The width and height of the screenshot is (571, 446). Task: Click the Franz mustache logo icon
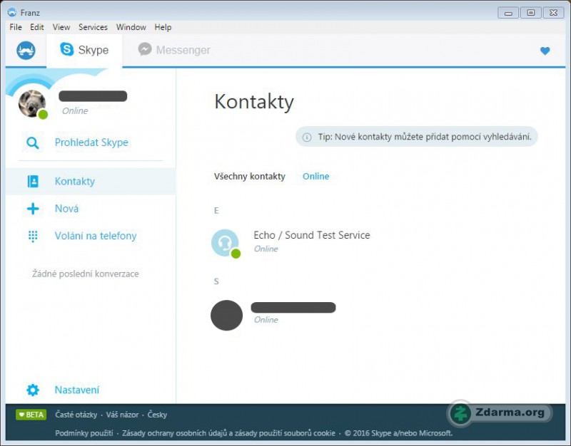pyautogui.click(x=26, y=50)
